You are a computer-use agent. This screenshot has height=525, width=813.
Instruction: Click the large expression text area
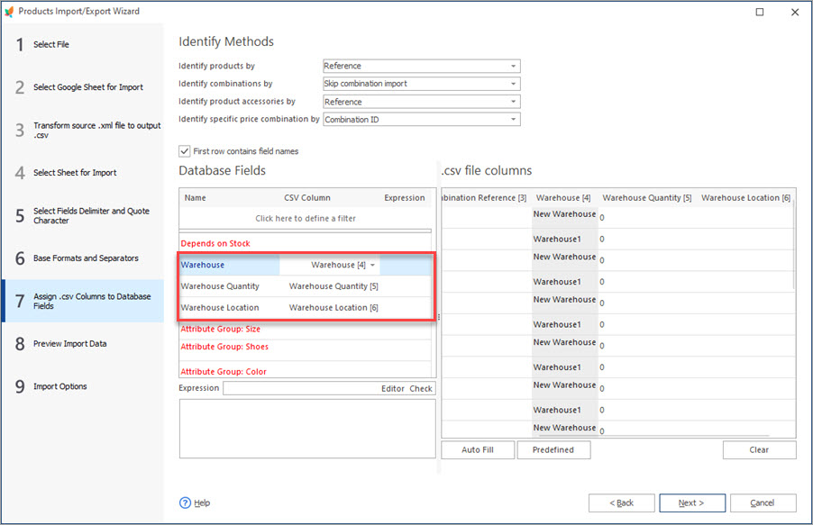click(307, 429)
